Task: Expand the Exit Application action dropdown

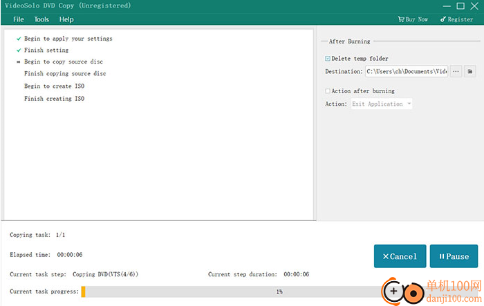Action: (x=382, y=104)
